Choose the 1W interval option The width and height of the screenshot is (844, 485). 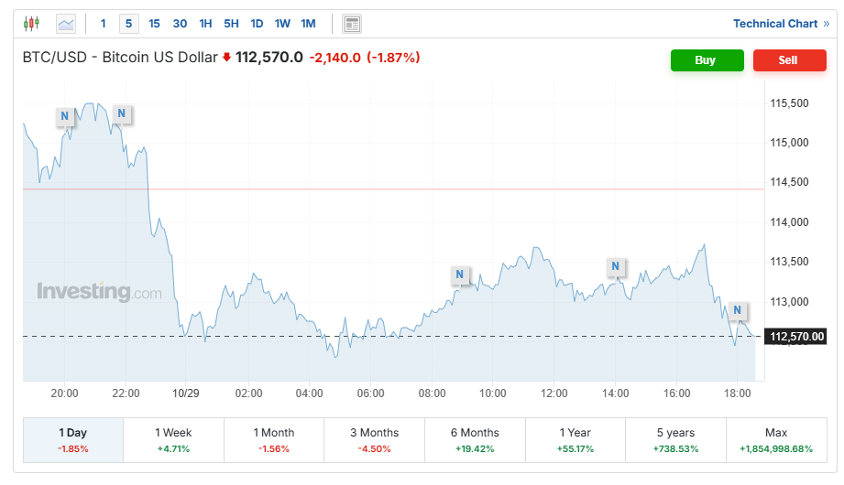point(282,24)
